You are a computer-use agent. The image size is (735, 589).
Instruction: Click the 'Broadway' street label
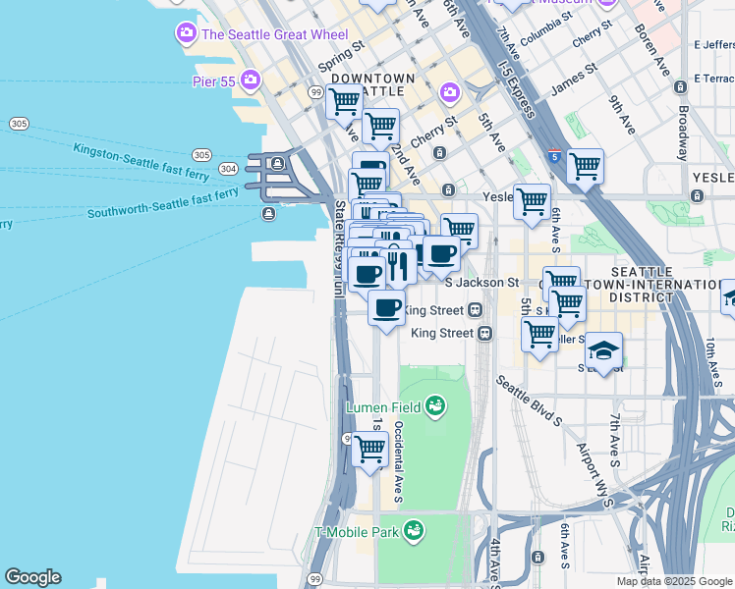[684, 134]
